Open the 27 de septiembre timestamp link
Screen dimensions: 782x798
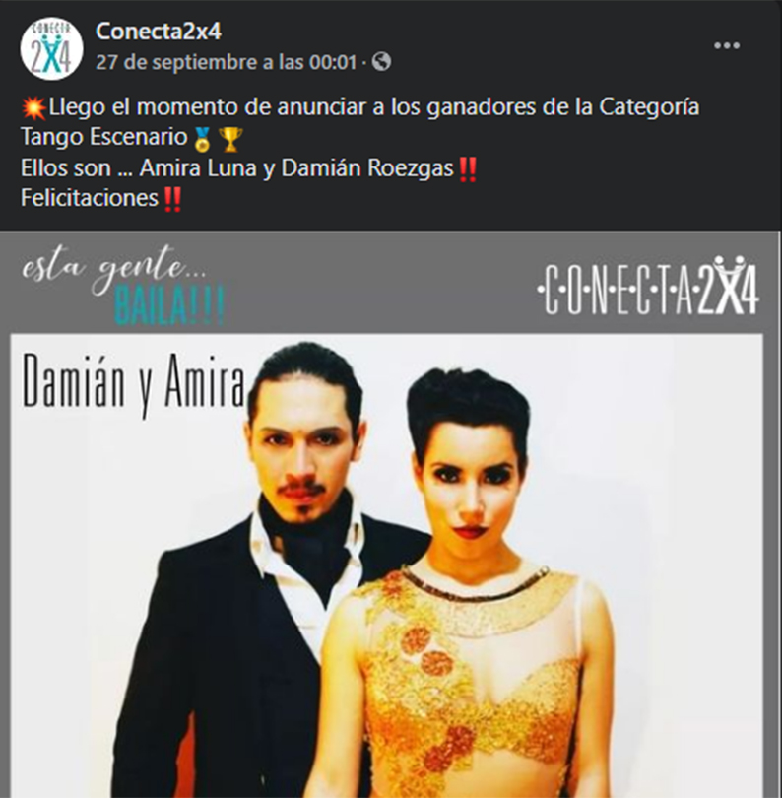click(227, 62)
